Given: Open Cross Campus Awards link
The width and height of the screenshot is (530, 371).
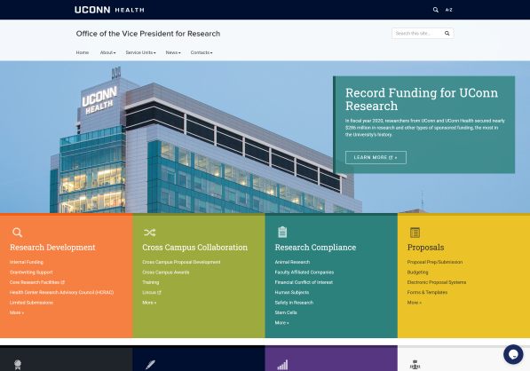Looking at the screenshot, I should coord(166,272).
